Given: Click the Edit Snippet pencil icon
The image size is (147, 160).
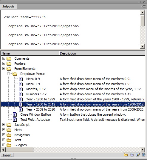Looking at the screenshot, I should pos(138,155).
